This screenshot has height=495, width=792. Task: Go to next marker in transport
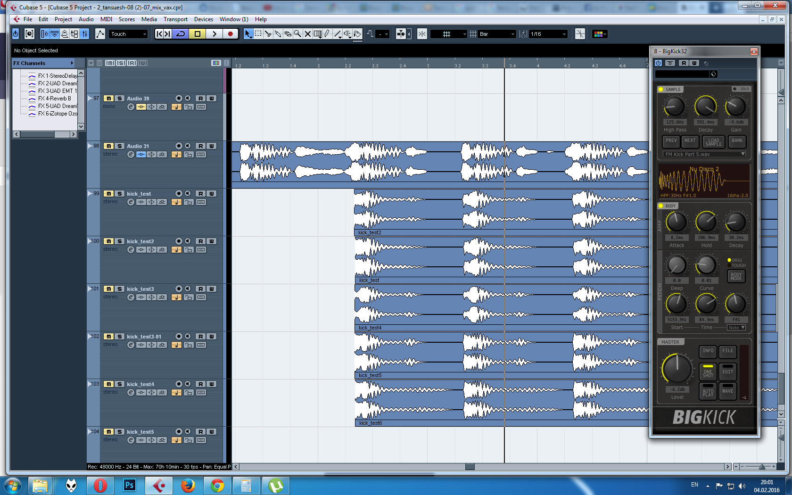click(167, 34)
